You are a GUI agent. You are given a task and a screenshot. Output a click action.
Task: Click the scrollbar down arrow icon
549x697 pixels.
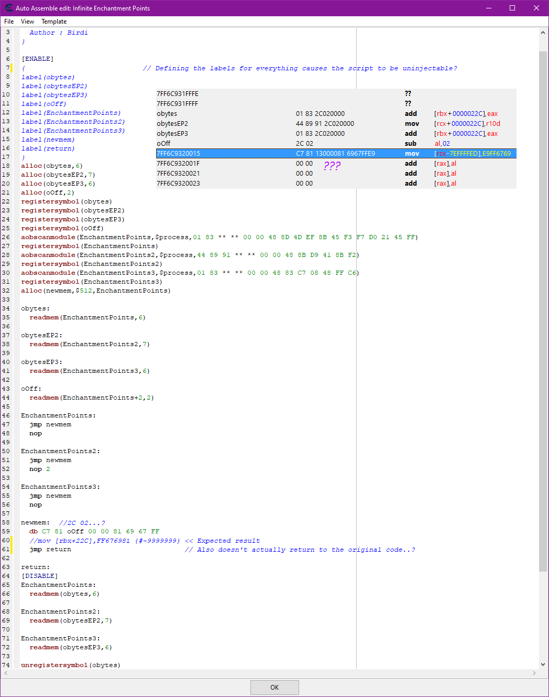click(543, 663)
